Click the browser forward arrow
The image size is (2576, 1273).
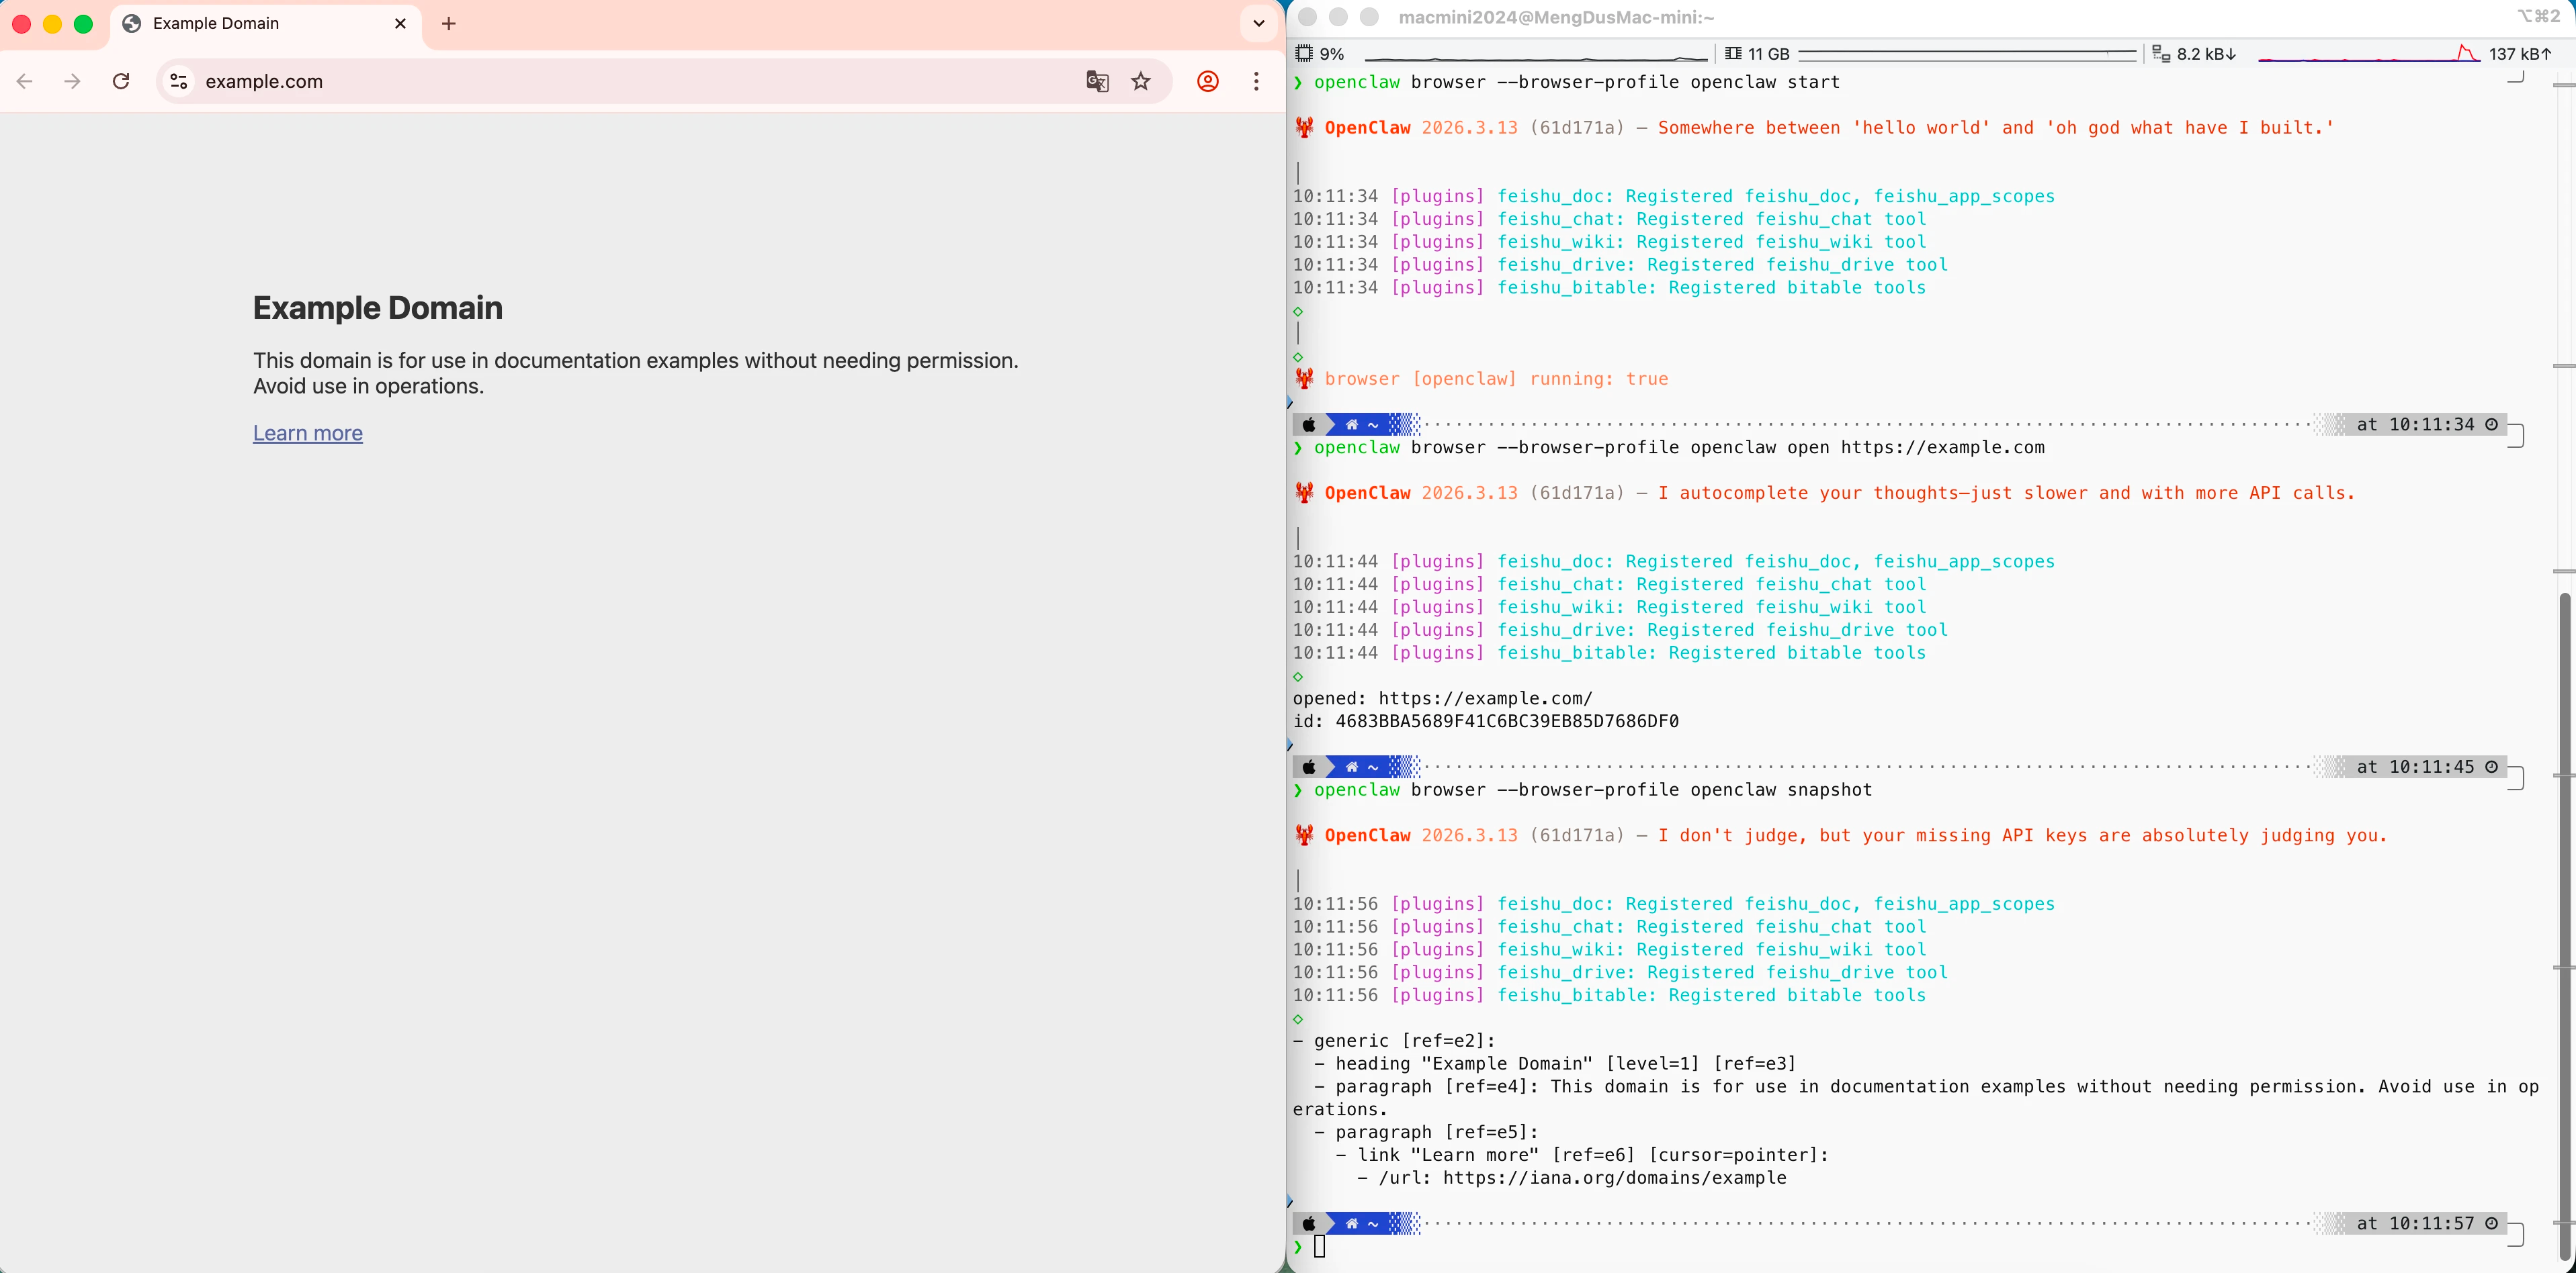(72, 82)
